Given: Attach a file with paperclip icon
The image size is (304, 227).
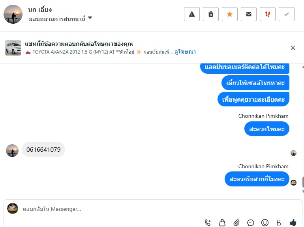Looking at the screenshot, I should click(236, 223).
